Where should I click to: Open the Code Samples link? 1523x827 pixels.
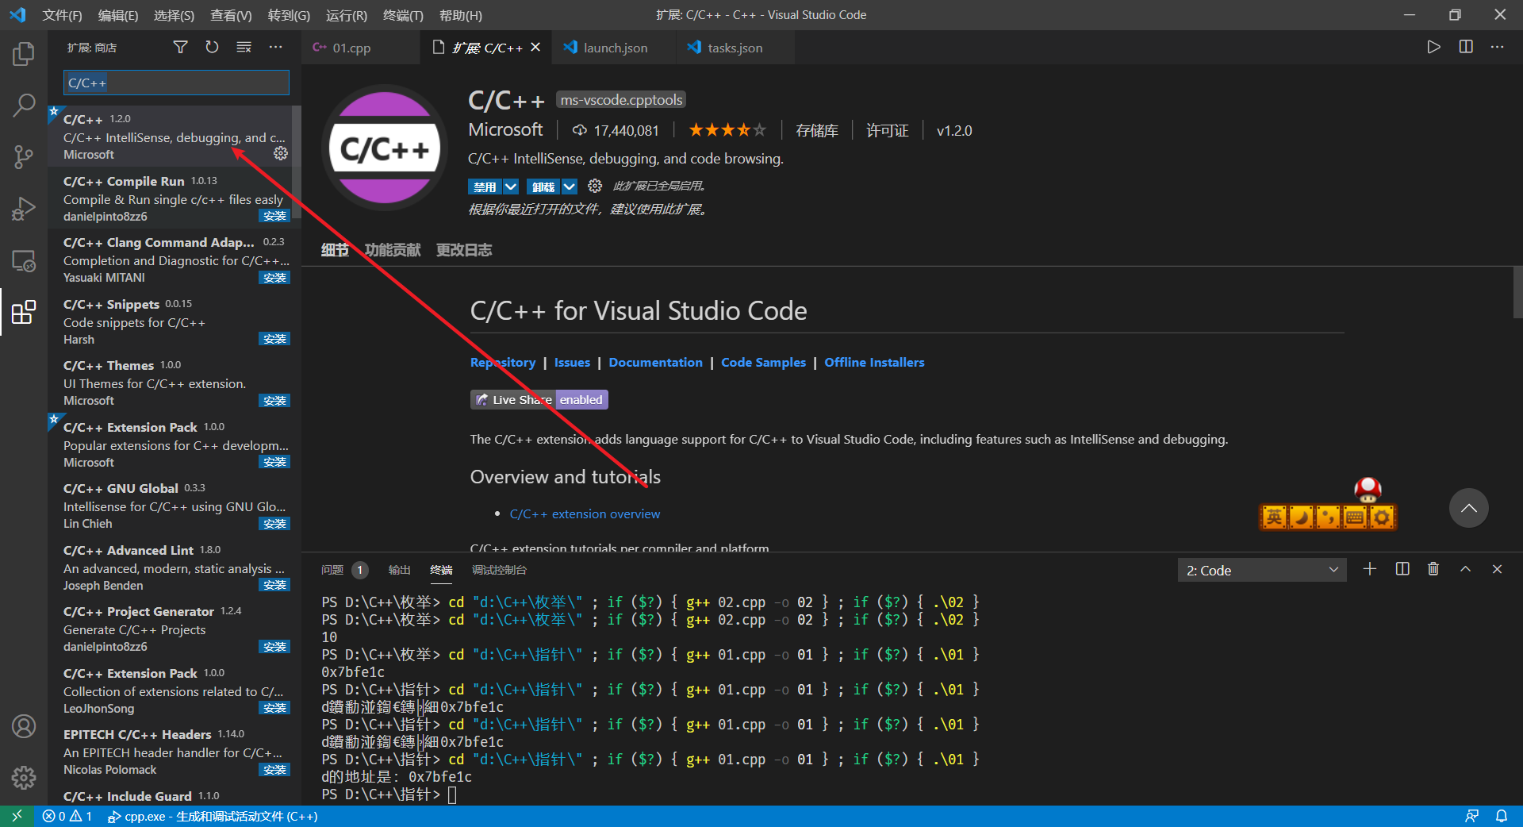click(x=763, y=362)
